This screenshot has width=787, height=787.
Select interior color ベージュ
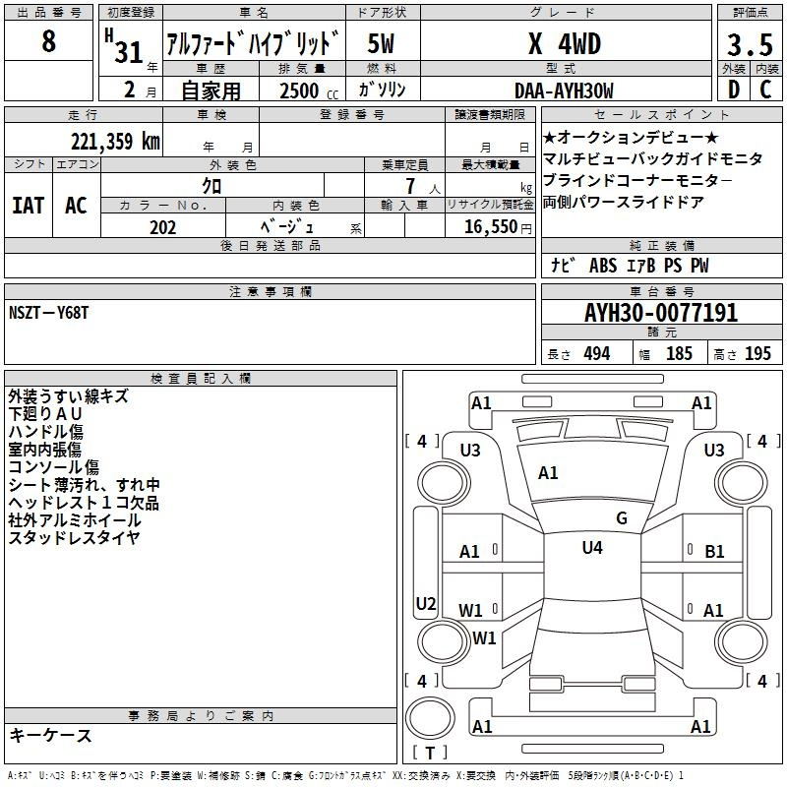point(287,226)
